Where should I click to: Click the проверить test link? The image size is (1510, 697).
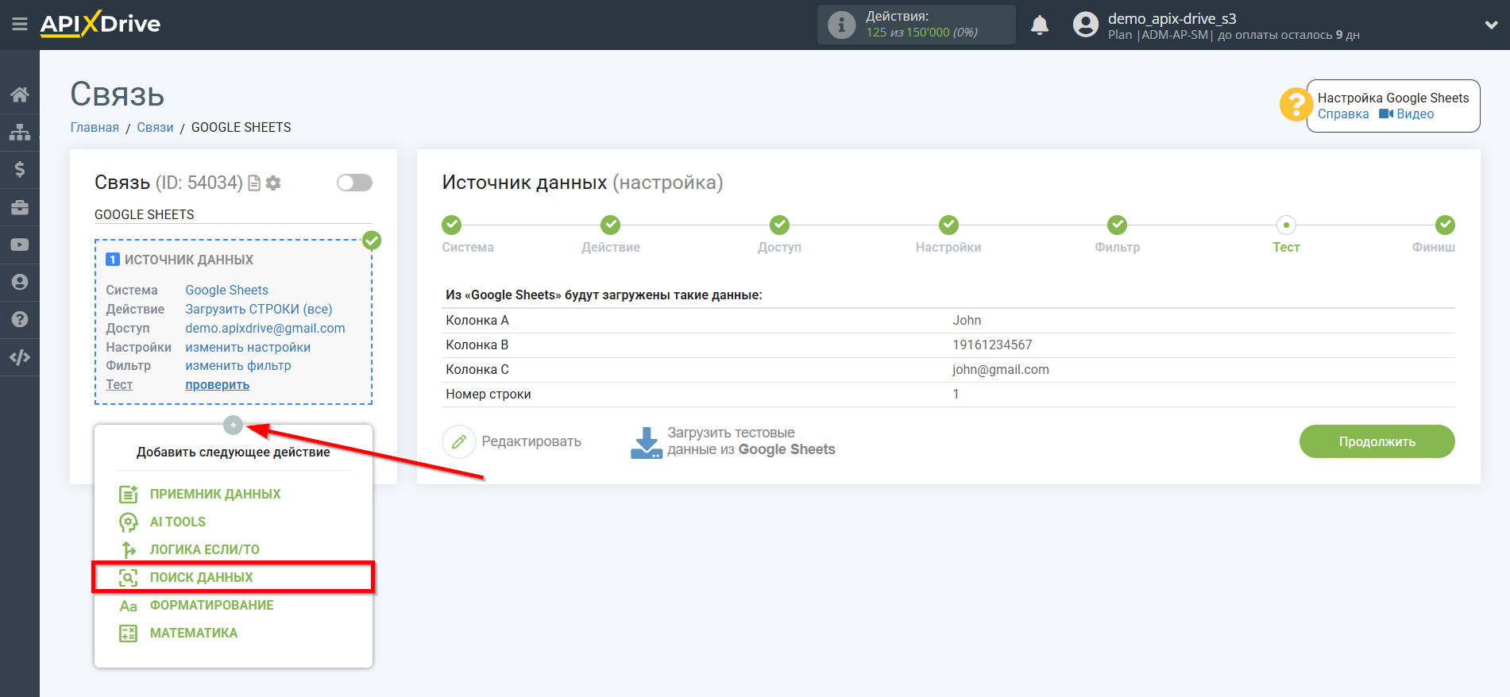(218, 384)
